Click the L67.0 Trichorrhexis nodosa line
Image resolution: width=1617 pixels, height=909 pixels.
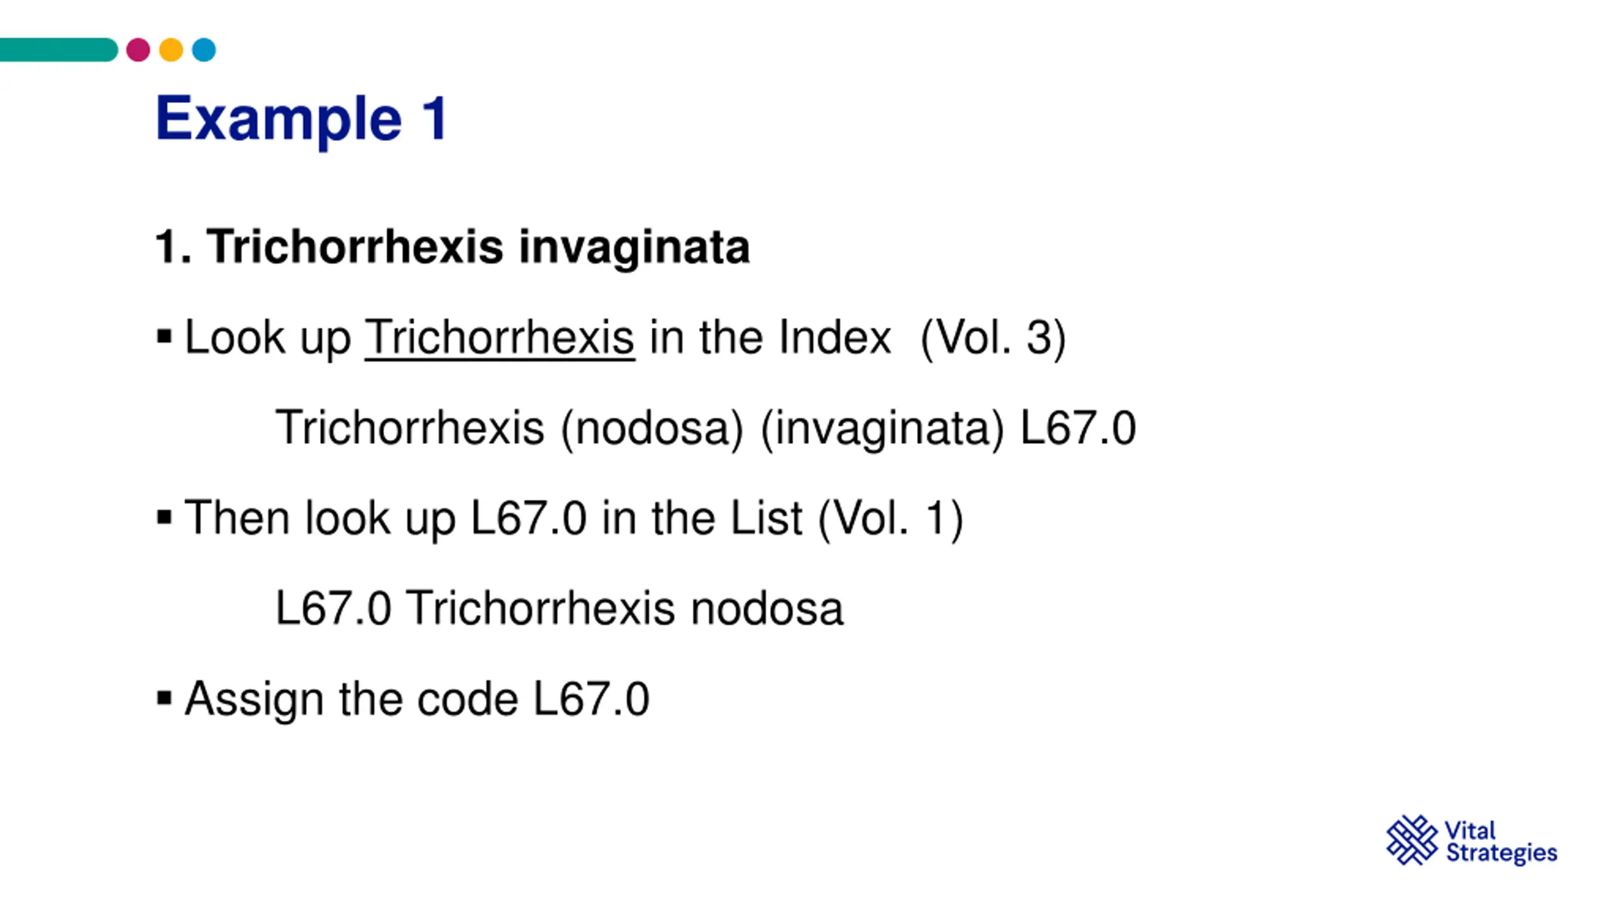coord(559,609)
